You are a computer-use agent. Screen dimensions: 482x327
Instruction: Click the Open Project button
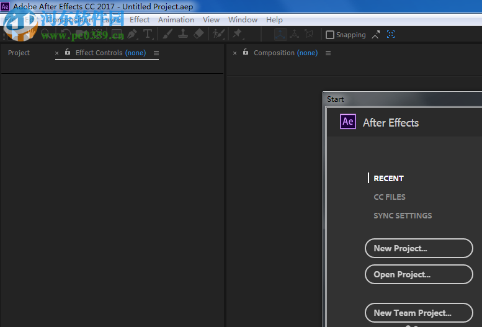(419, 274)
